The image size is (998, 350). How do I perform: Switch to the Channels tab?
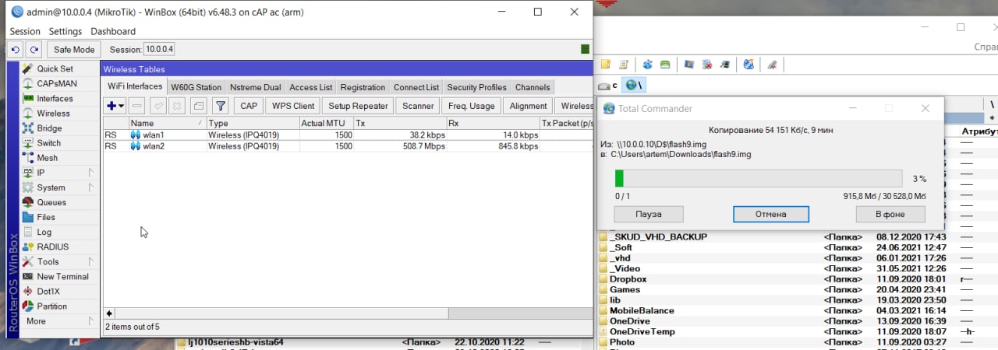[x=533, y=87]
